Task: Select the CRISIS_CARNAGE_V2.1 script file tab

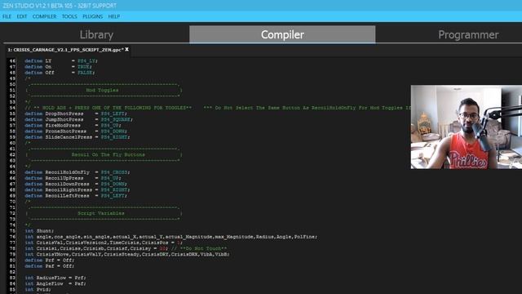Action: click(x=65, y=50)
